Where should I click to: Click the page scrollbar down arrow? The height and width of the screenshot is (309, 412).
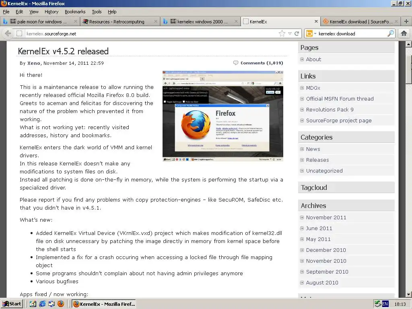[x=408, y=295]
